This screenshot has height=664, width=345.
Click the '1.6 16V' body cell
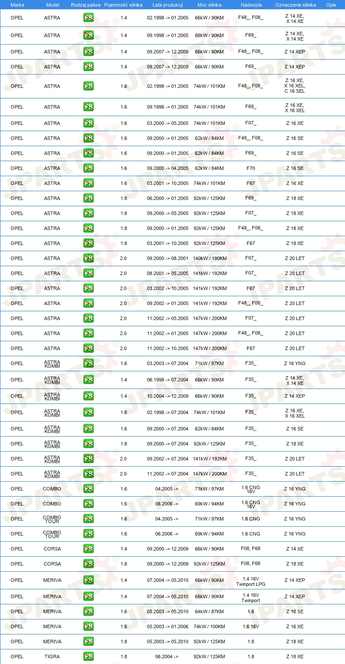[251, 626]
